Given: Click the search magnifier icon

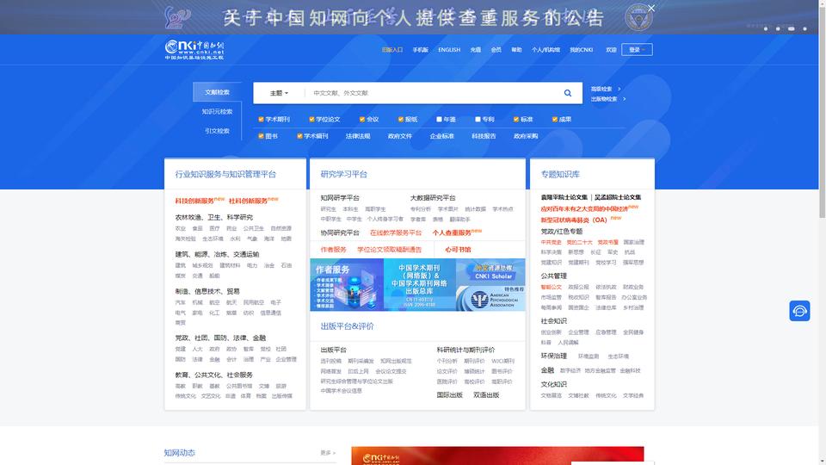Looking at the screenshot, I should click(567, 93).
